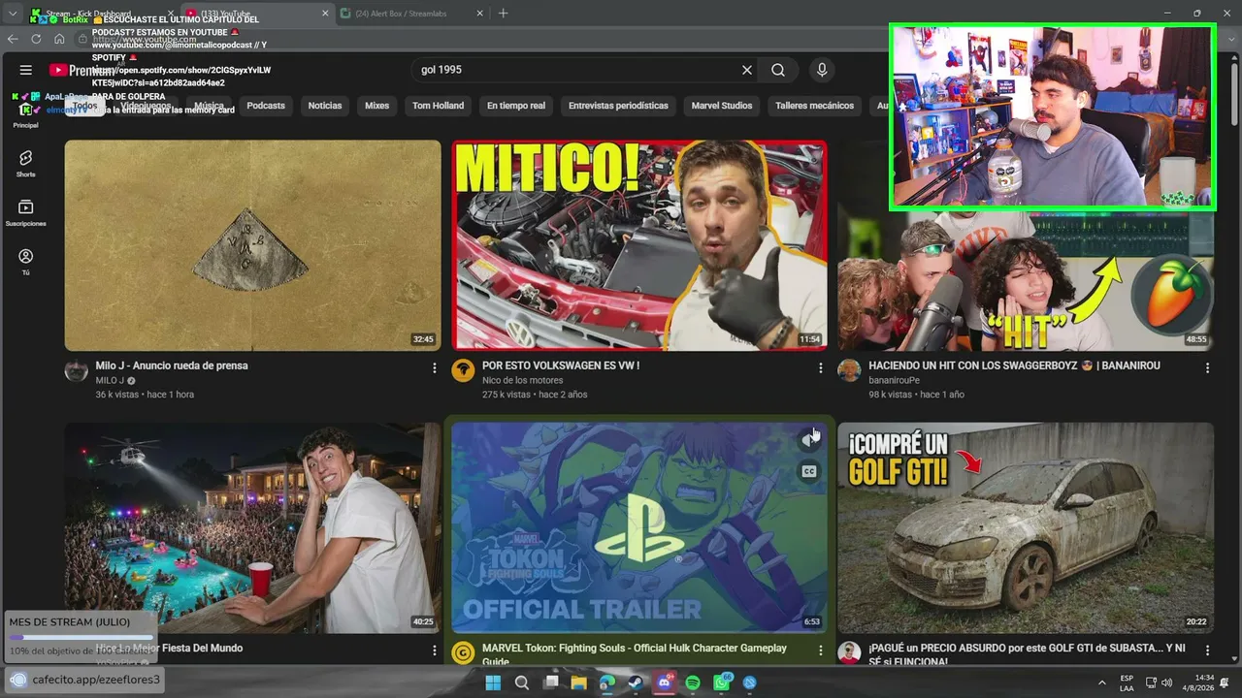Select the Marvel Studios filter chip
Image resolution: width=1242 pixels, height=698 pixels.
[x=722, y=106]
